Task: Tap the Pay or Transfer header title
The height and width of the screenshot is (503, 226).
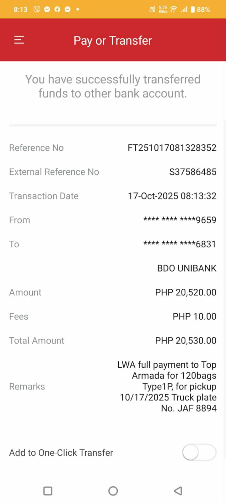Action: [113, 41]
